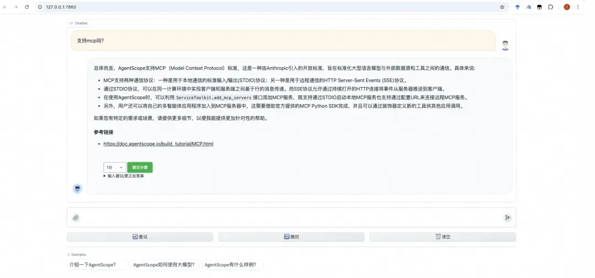Click into the chat message input box
Image resolution: width=595 pixels, height=278 pixels.
pos(291,217)
